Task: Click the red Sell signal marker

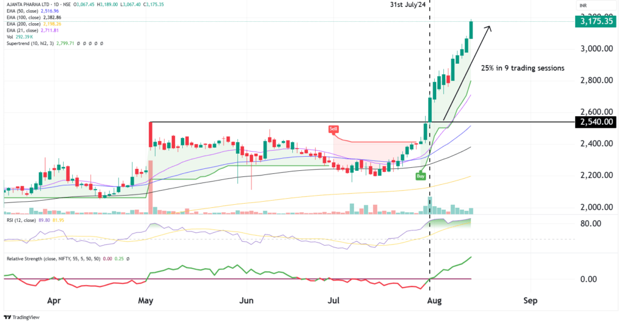Action: click(333, 129)
